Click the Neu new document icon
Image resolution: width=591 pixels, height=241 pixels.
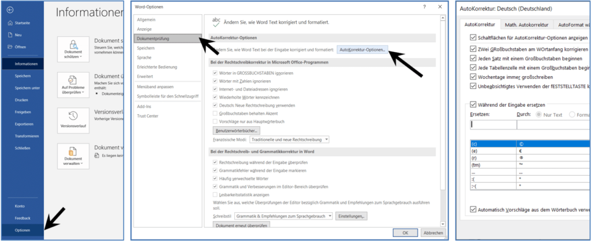pyautogui.click(x=9, y=35)
